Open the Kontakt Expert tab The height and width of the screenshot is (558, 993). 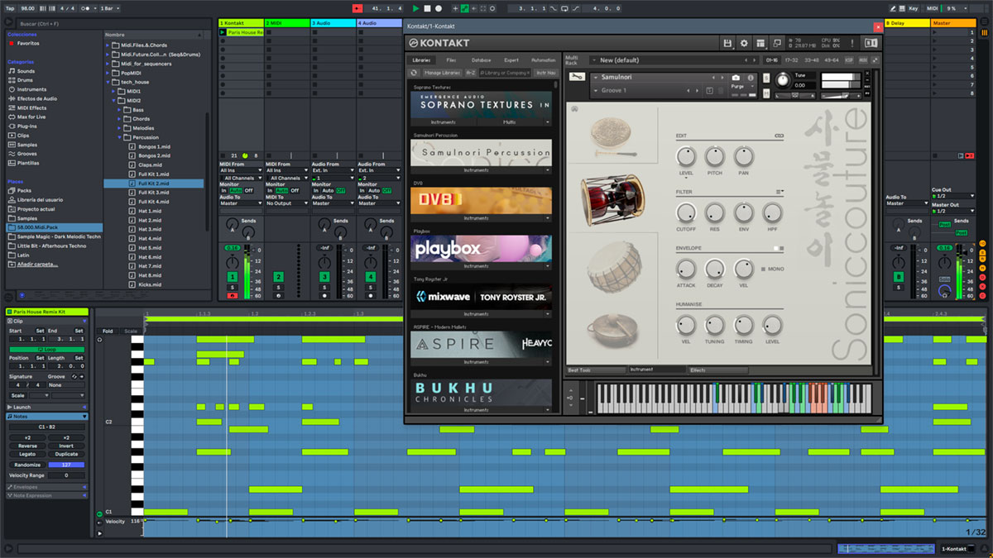511,60
